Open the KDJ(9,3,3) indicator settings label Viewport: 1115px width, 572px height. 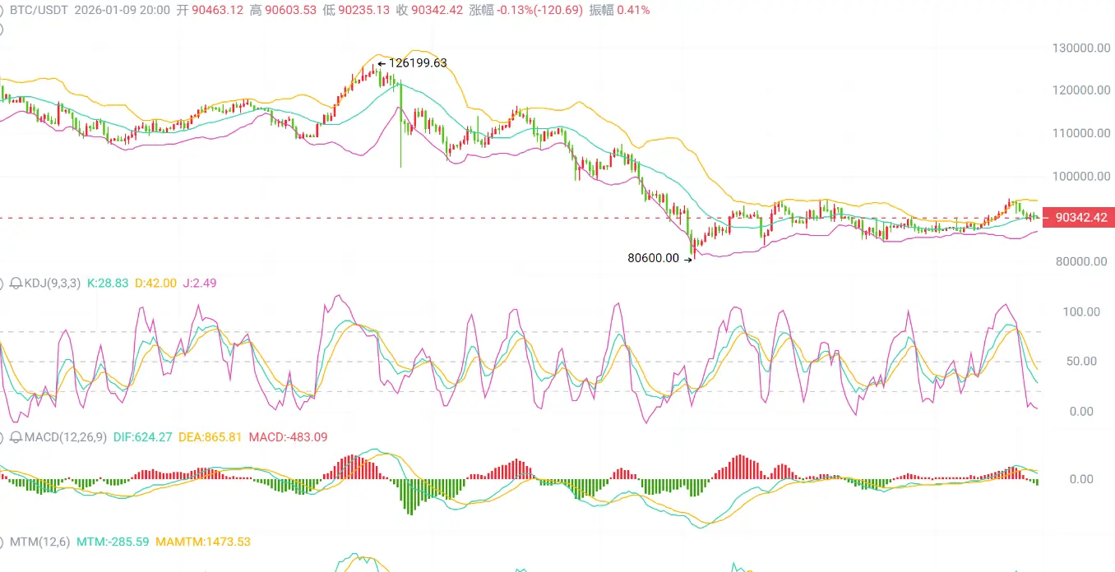pyautogui.click(x=53, y=284)
